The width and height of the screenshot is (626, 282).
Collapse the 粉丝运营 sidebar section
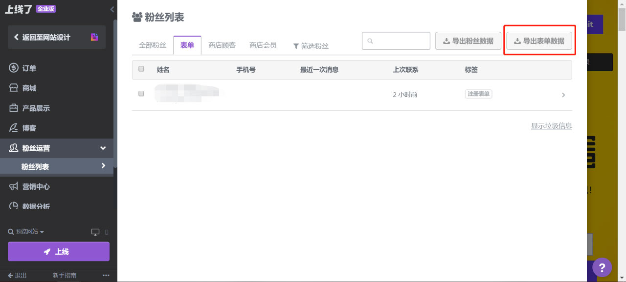[x=103, y=148]
